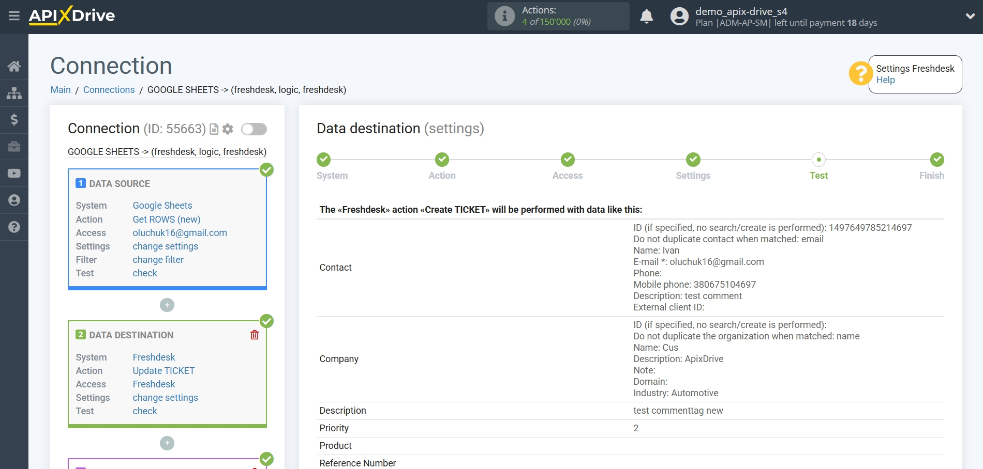
Task: Go to Finish step
Action: [937, 160]
